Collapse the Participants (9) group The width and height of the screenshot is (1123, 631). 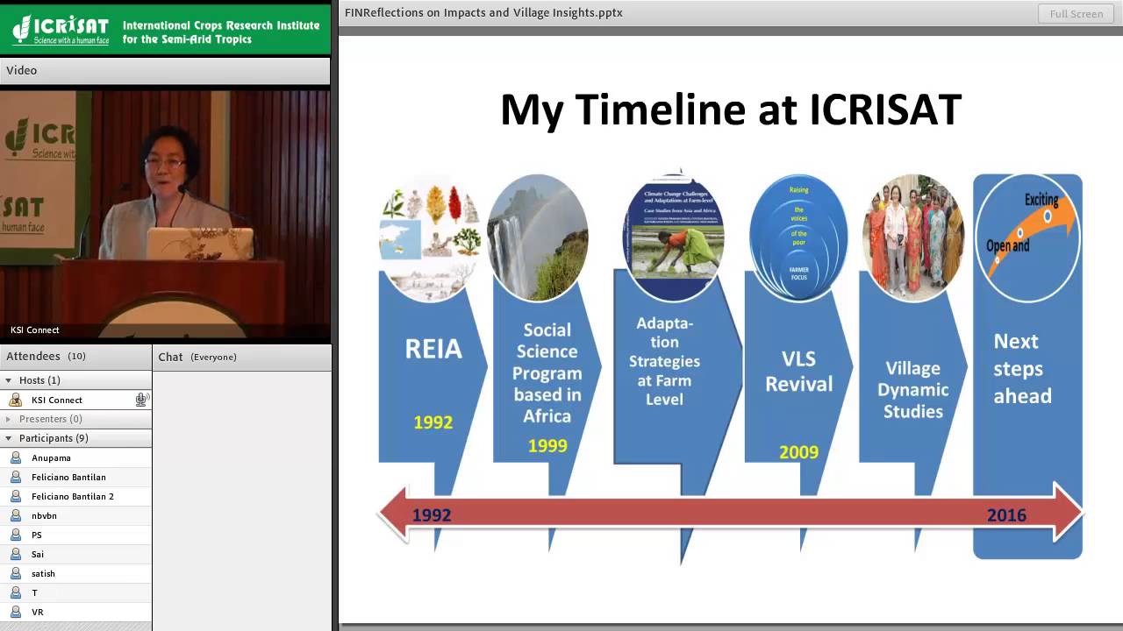(9, 438)
